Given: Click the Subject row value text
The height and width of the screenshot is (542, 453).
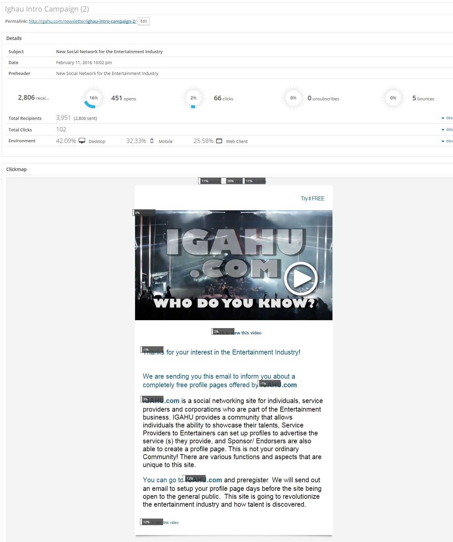Looking at the screenshot, I should click(x=109, y=51).
